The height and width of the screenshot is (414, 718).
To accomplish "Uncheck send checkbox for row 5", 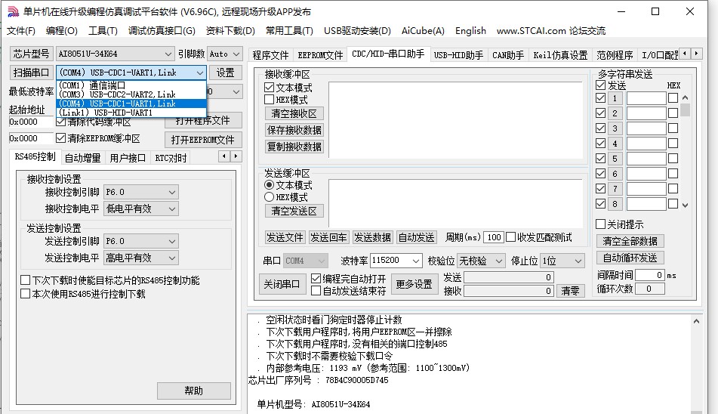I will click(x=601, y=159).
